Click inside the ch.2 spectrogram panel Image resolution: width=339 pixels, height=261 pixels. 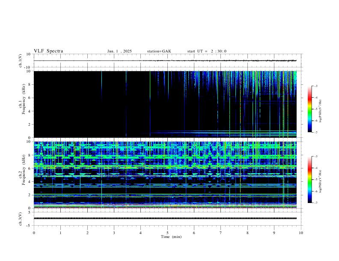click(x=165, y=175)
